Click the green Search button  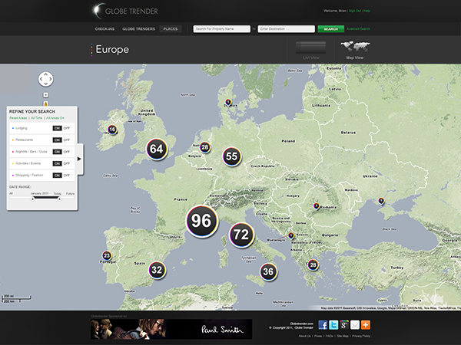click(330, 29)
